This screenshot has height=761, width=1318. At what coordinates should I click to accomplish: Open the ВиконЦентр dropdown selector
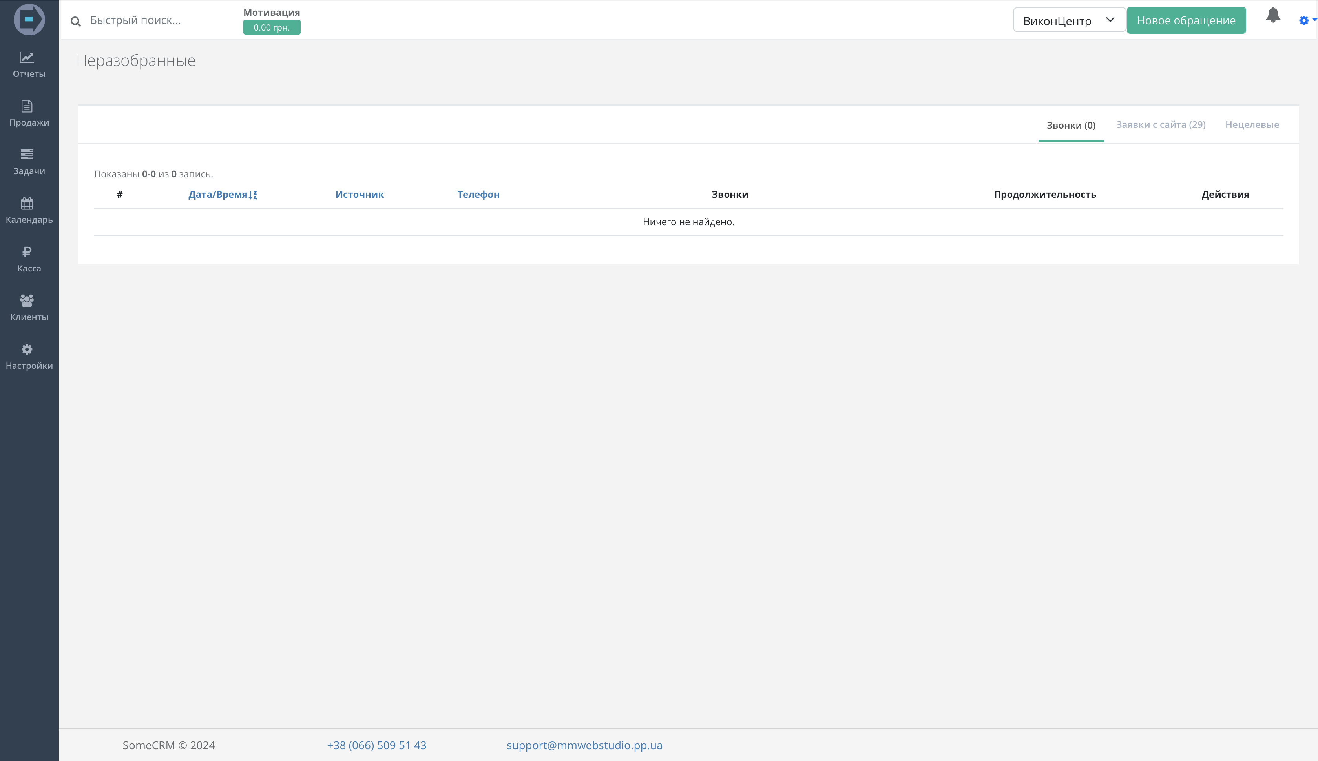tap(1069, 20)
